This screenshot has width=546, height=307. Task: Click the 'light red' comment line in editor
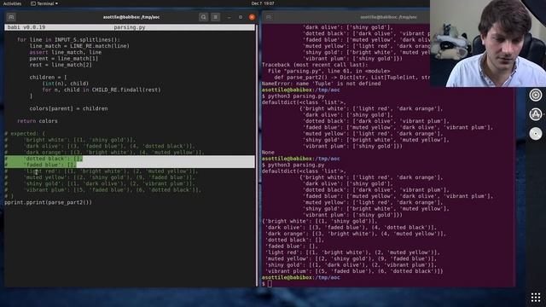(102, 171)
